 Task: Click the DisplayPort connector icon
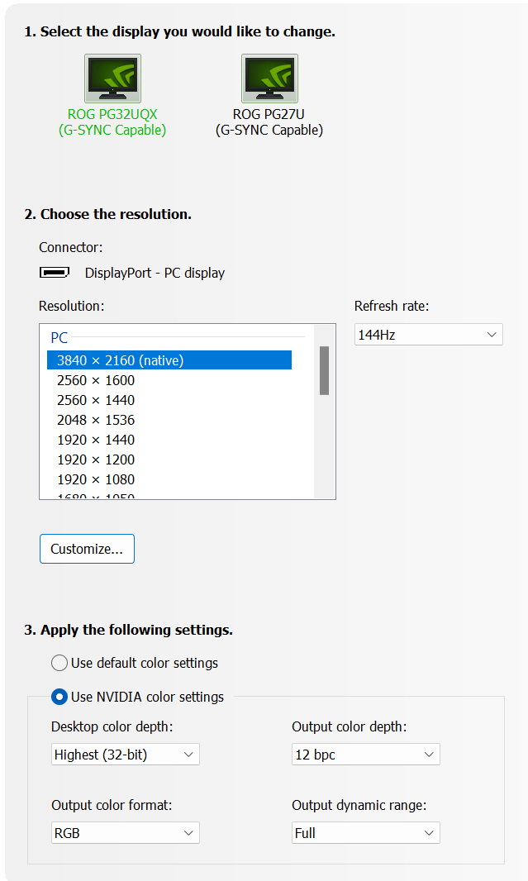pyautogui.click(x=55, y=273)
